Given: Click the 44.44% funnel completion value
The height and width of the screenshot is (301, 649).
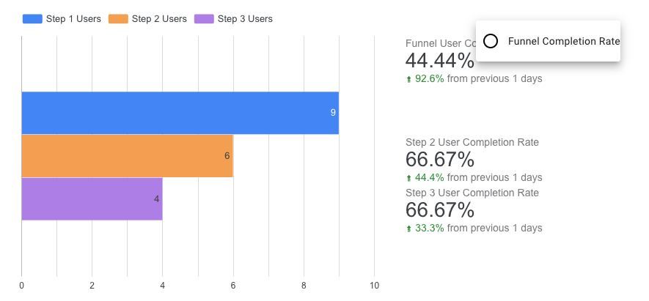Looking at the screenshot, I should (439, 60).
